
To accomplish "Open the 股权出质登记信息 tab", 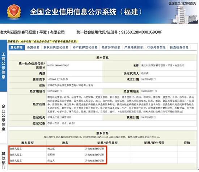I will [x=56, y=47].
